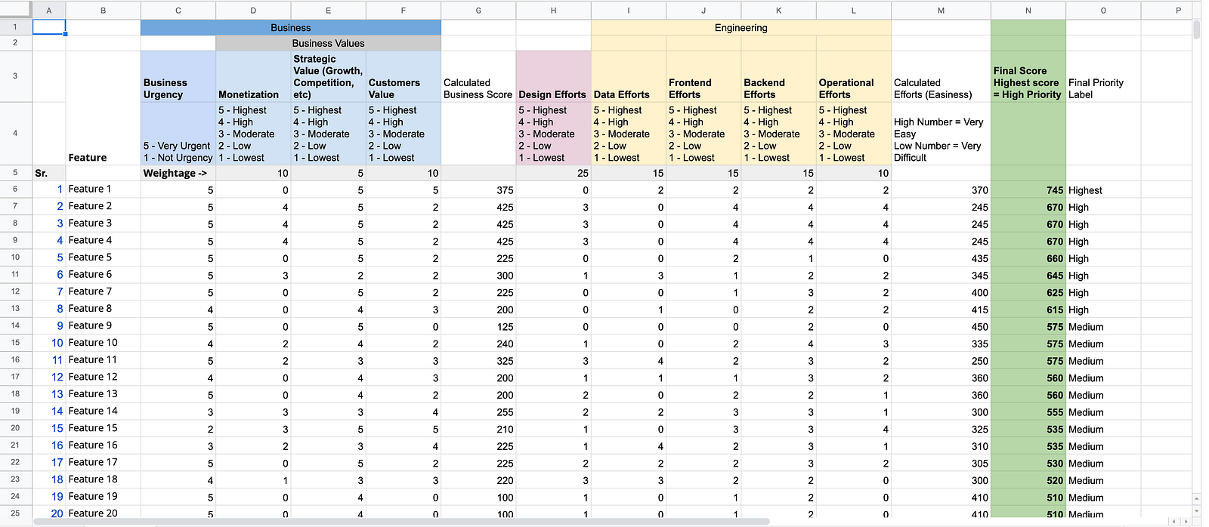Click the 'Highest' priority label cell

[1103, 190]
